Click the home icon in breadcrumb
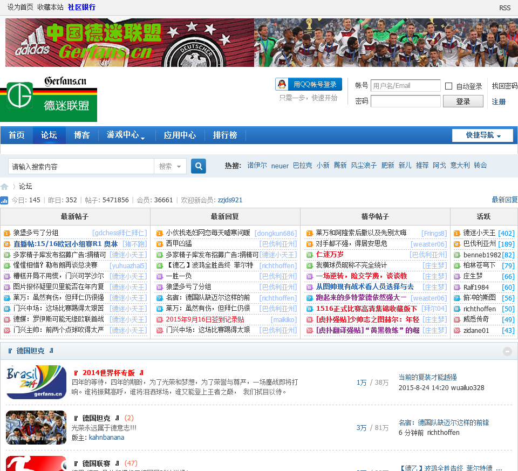 (x=4, y=187)
